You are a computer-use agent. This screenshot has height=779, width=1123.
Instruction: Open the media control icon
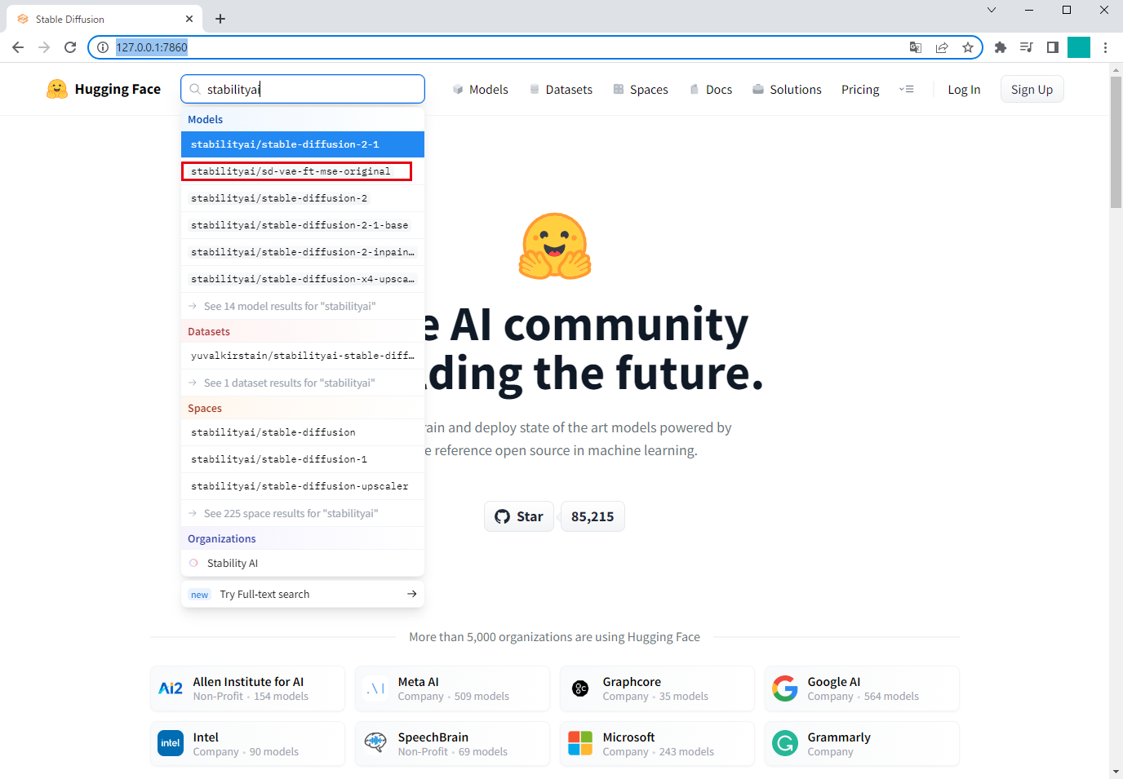pyautogui.click(x=1027, y=47)
